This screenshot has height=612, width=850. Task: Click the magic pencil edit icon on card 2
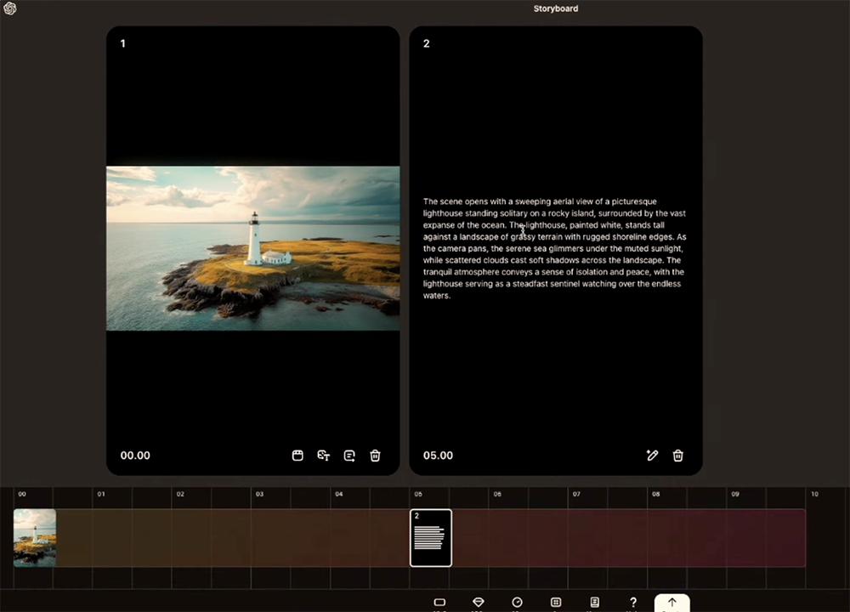pos(652,456)
